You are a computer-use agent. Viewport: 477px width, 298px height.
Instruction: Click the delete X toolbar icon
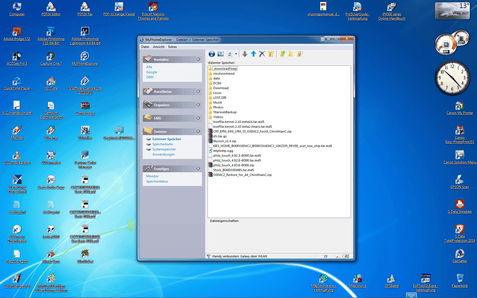262,54
